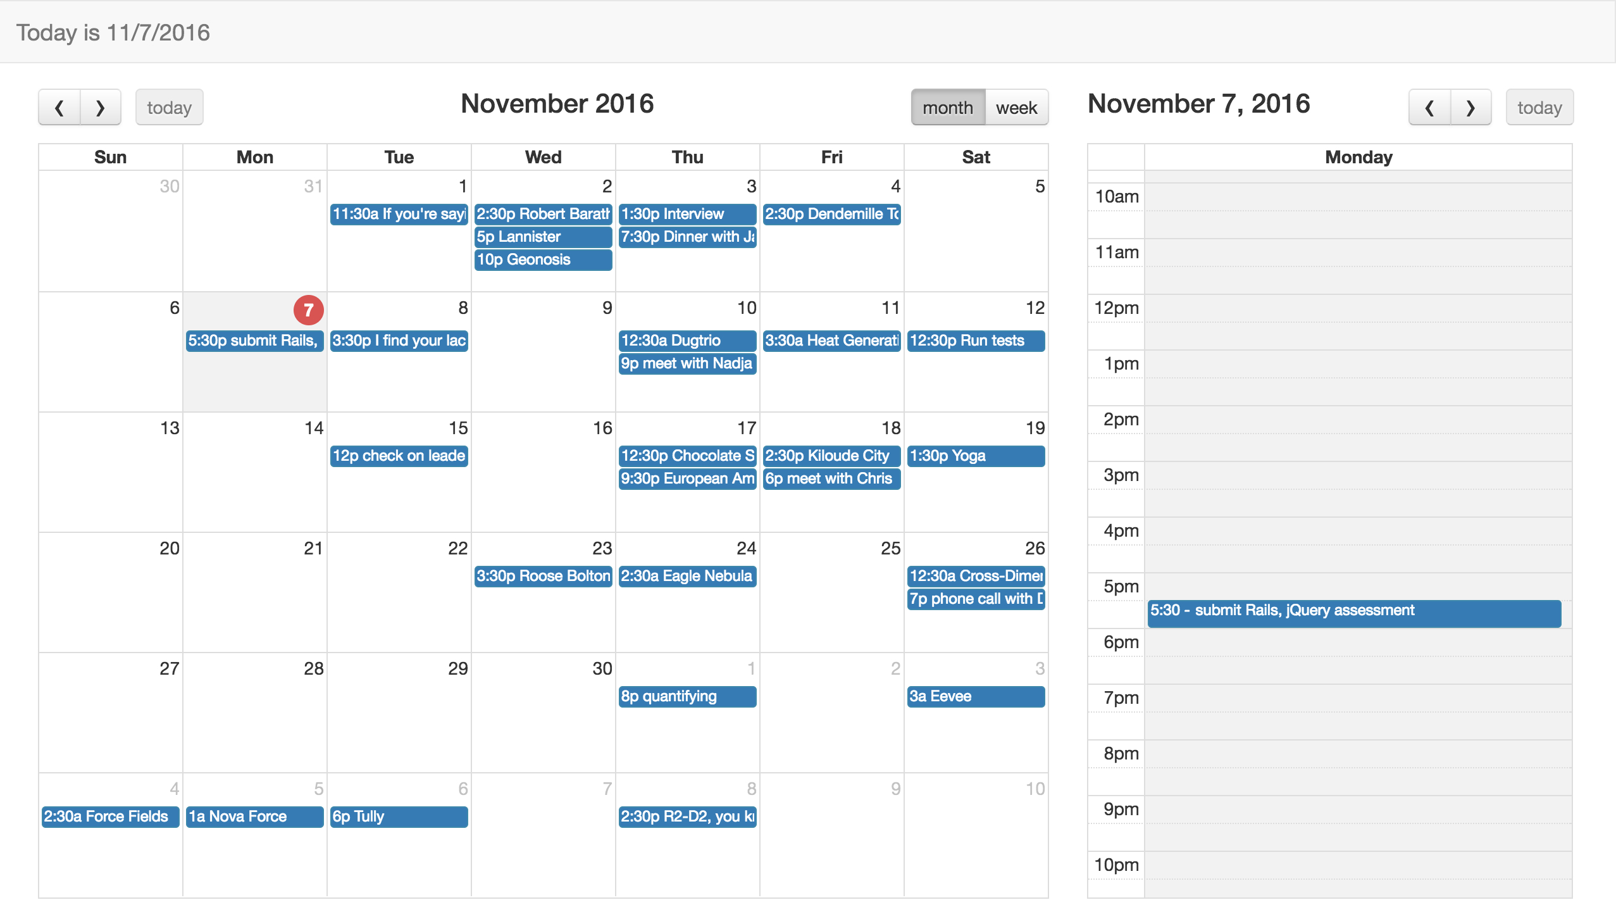Expand the 12:30a Dugtrio event

click(x=686, y=340)
